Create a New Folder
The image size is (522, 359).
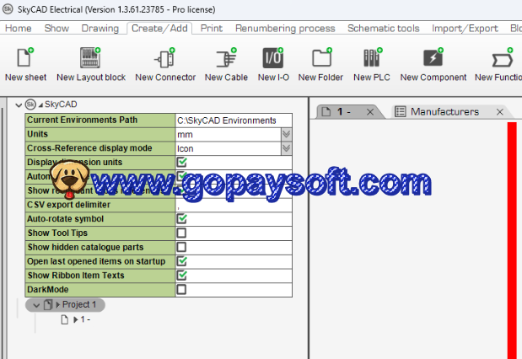320,59
